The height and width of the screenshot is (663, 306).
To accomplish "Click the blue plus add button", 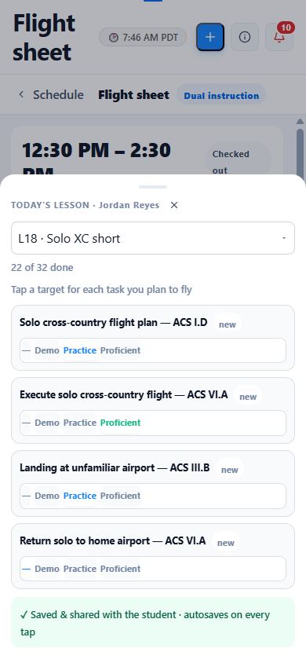I will point(209,37).
